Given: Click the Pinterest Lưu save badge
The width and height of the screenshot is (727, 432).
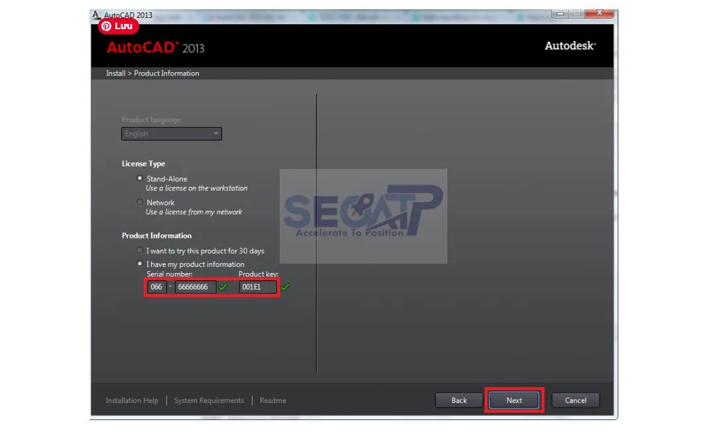Looking at the screenshot, I should (117, 26).
